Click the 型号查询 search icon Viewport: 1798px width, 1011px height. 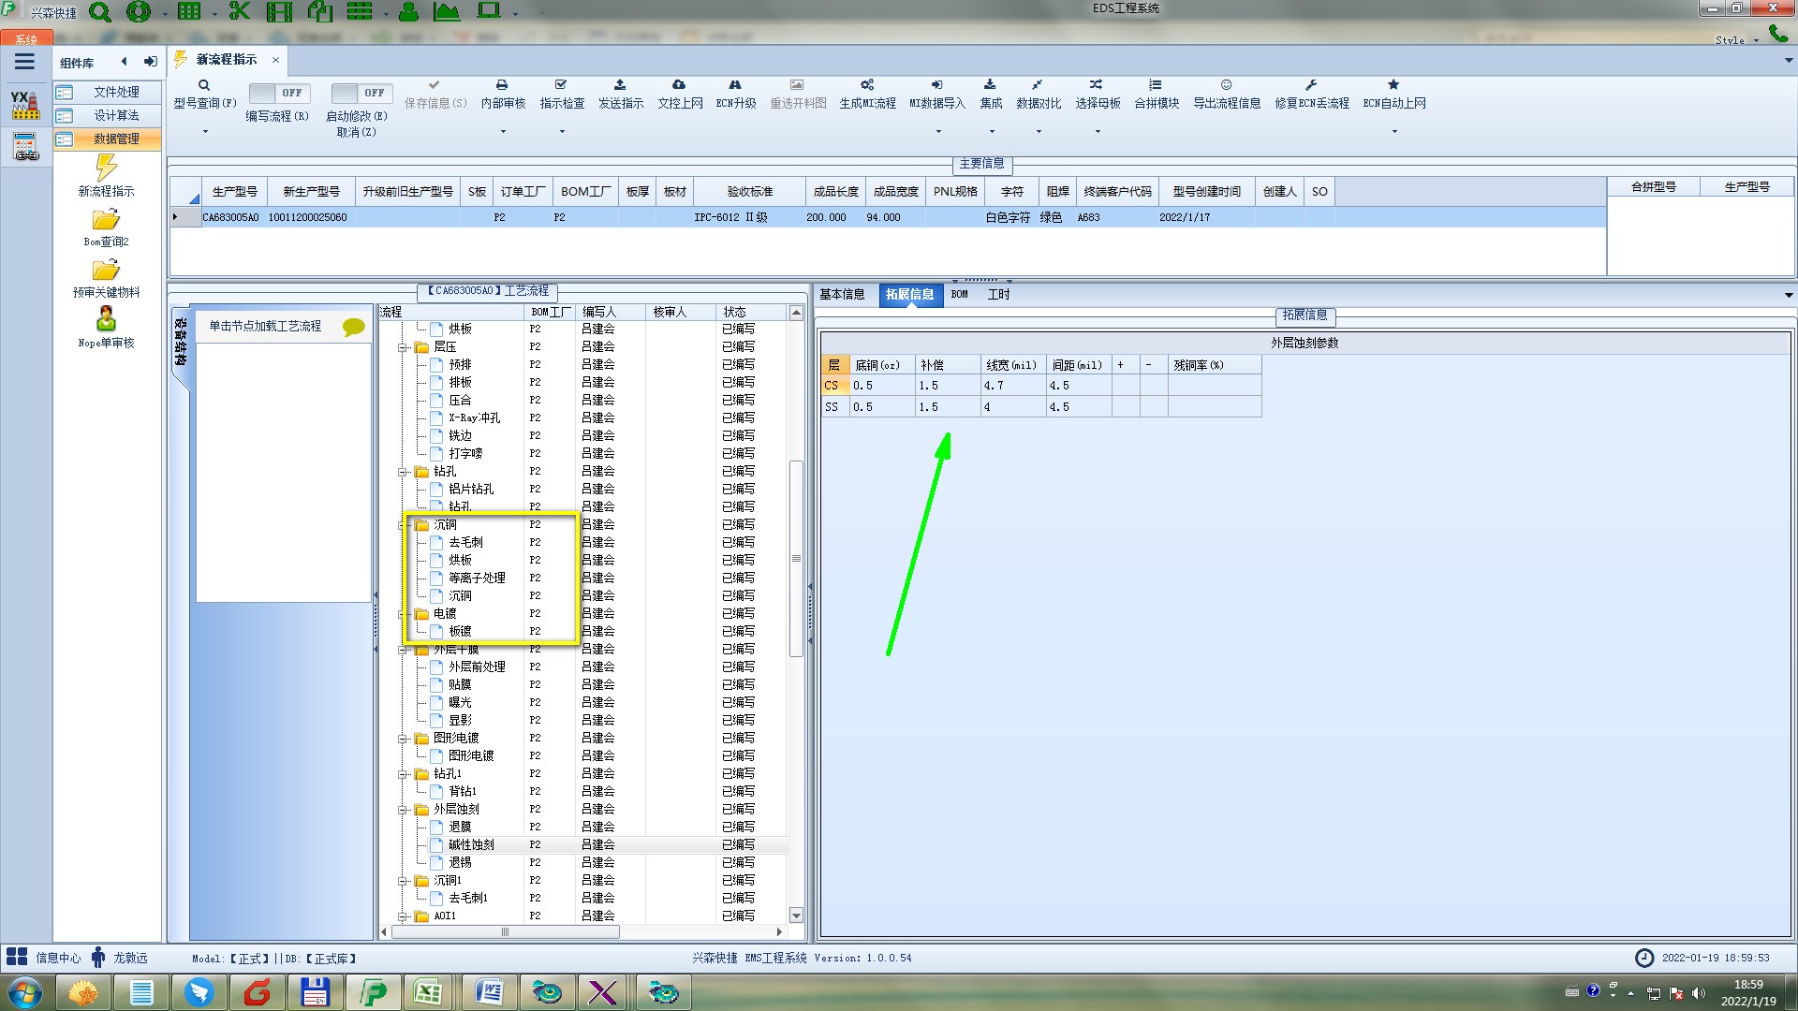(x=203, y=85)
